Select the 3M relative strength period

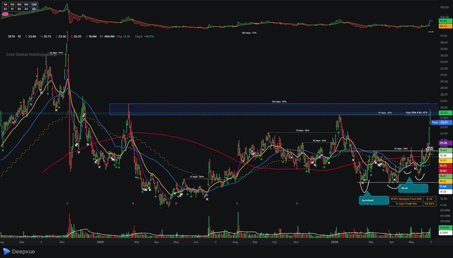[x=12, y=5]
